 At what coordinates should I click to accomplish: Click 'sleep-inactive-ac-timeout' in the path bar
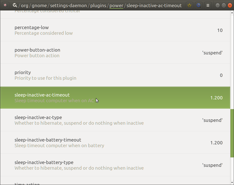154,5
